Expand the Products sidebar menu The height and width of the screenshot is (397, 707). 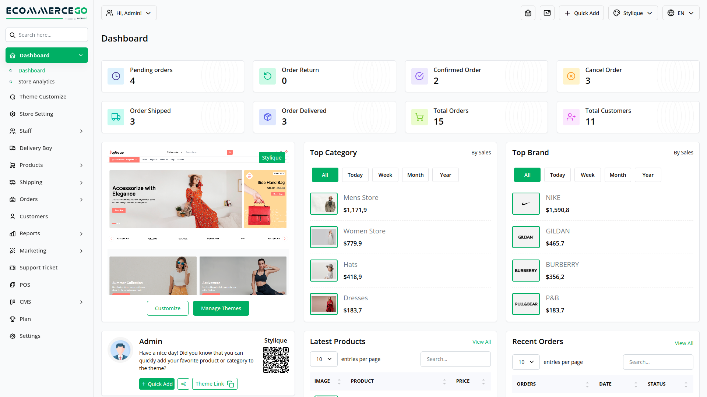pos(31,165)
